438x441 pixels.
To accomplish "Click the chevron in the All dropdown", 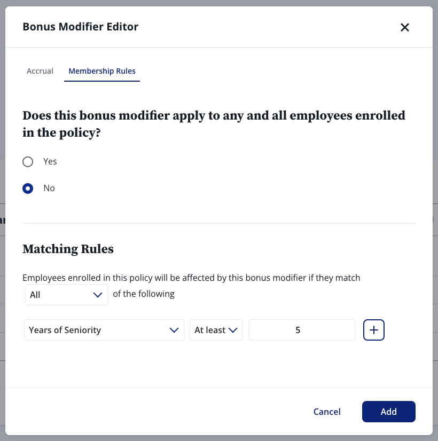I will pos(98,295).
